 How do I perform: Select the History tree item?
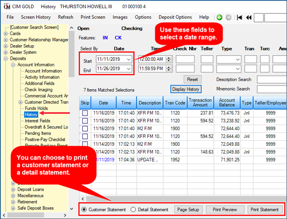click(x=31, y=115)
